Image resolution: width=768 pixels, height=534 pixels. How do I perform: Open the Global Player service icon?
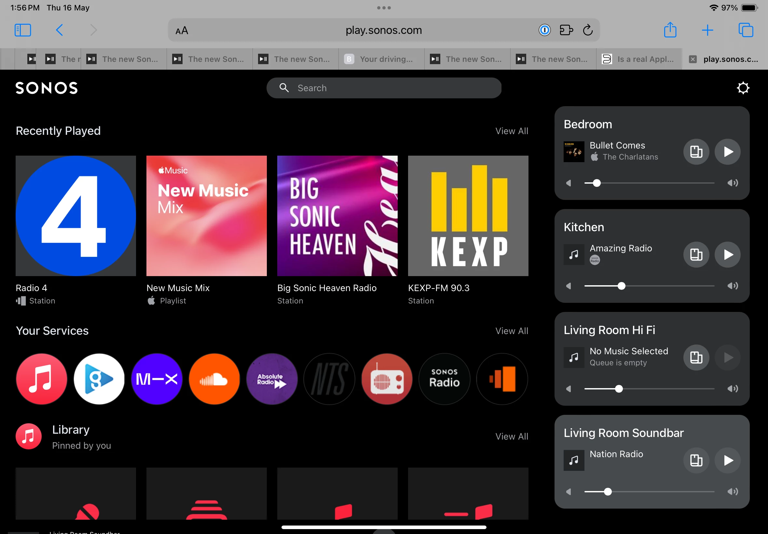coord(99,379)
